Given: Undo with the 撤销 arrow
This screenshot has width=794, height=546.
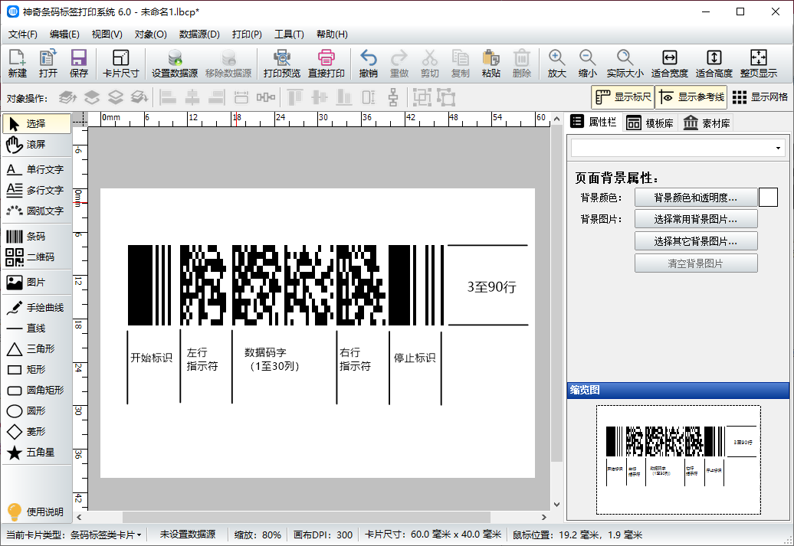Looking at the screenshot, I should [368, 64].
